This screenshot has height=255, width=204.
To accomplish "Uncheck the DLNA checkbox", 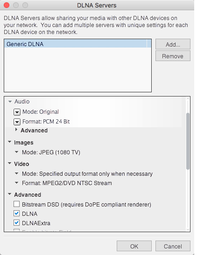I will tap(17, 214).
